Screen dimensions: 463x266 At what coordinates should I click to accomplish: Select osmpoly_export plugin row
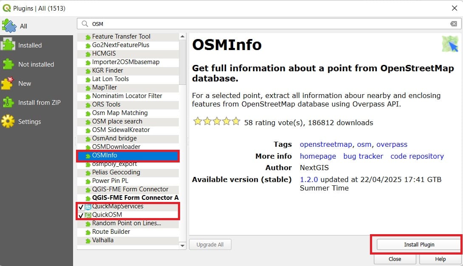(128, 164)
